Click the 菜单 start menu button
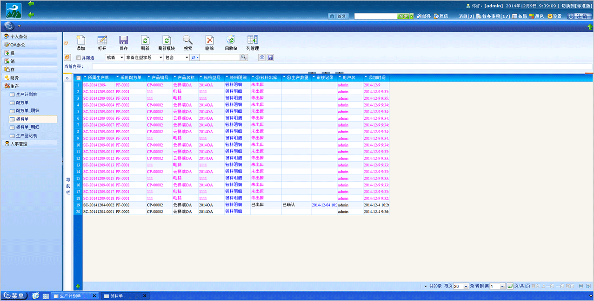This screenshot has height=301, width=594. tap(15, 296)
